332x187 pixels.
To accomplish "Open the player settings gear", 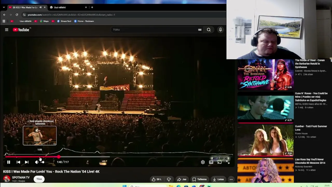I will 203,162.
